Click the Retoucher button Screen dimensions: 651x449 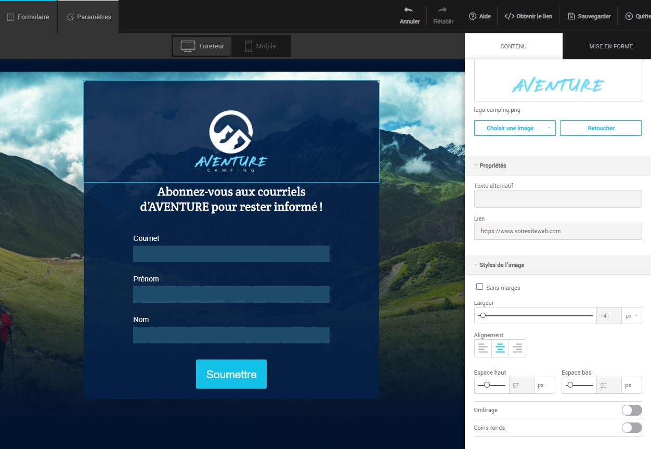tap(601, 128)
